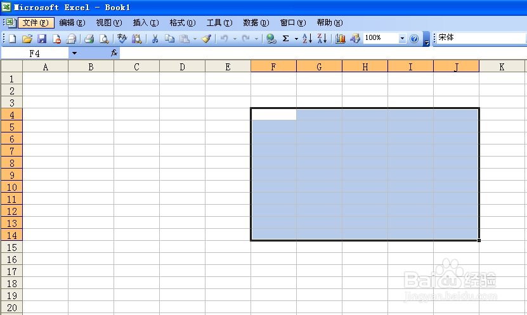Screen dimensions: 527x315
Task: Expand the redo history dropdown arrow
Action: click(x=256, y=39)
